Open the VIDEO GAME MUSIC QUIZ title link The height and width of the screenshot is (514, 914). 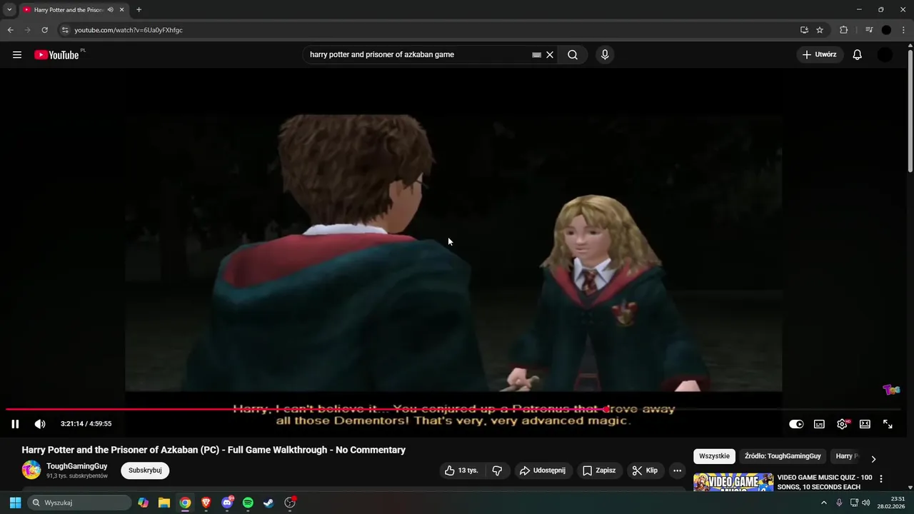[x=825, y=482]
